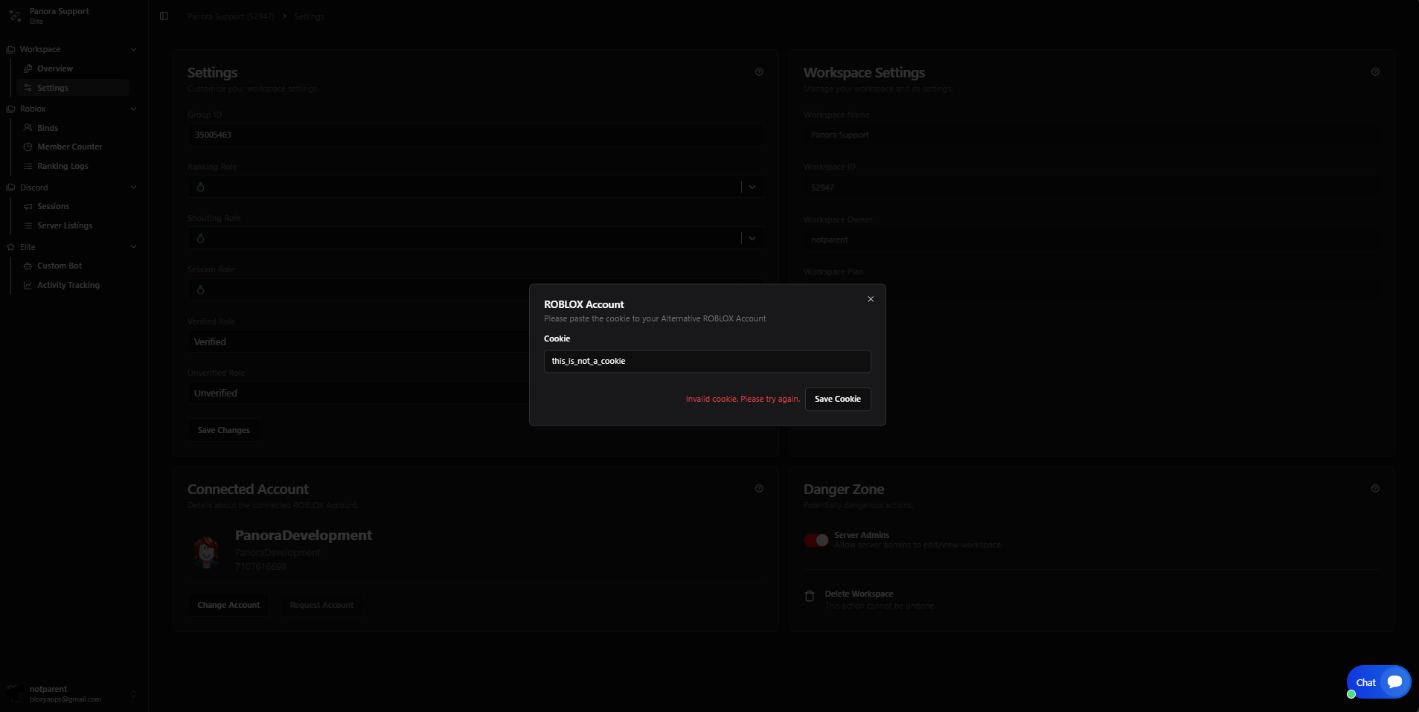
Task: Click the Workspace section icon
Action: coord(10,50)
